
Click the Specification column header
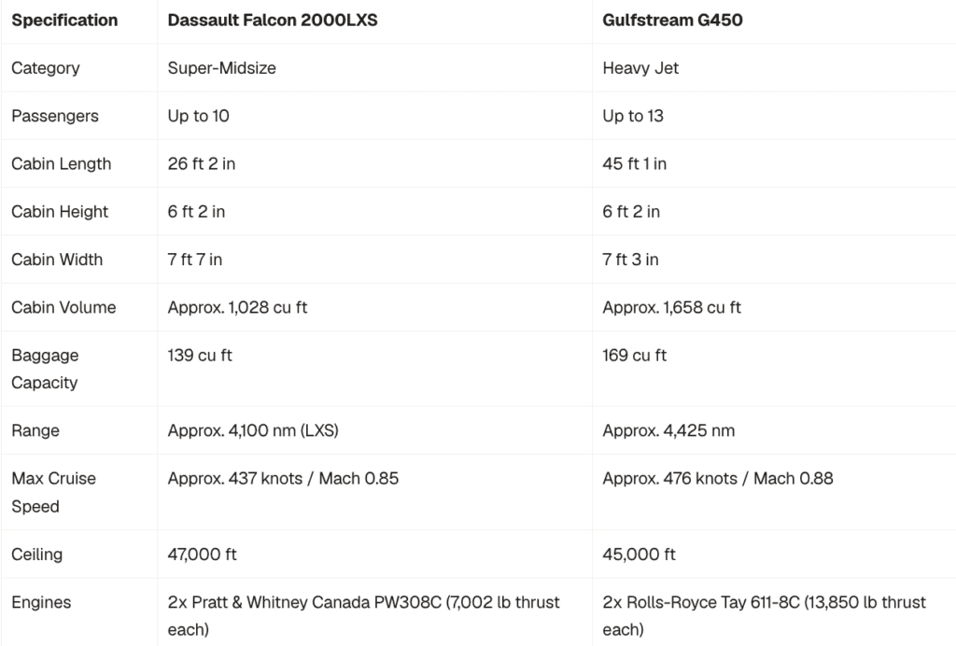click(64, 21)
